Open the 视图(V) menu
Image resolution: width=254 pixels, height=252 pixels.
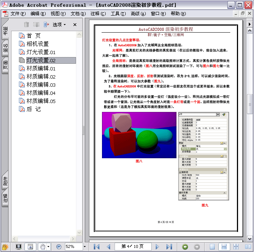pyautogui.click(x=58, y=14)
